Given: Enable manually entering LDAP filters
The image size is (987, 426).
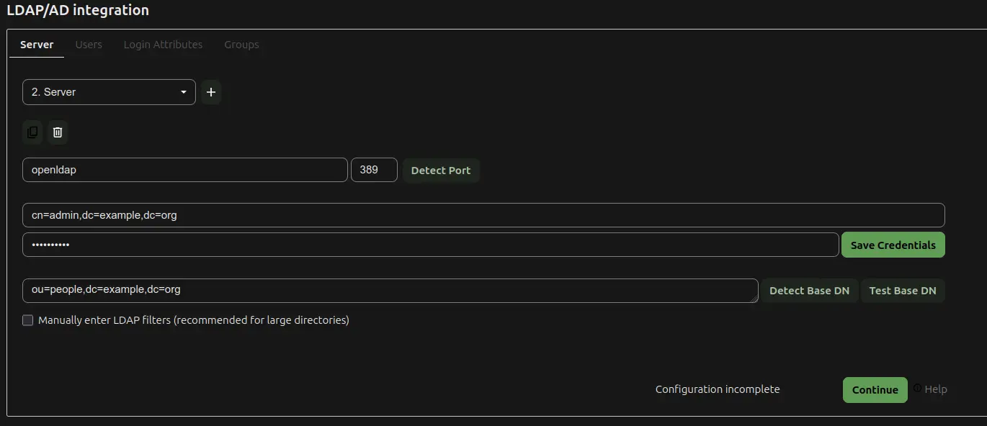Looking at the screenshot, I should [27, 319].
